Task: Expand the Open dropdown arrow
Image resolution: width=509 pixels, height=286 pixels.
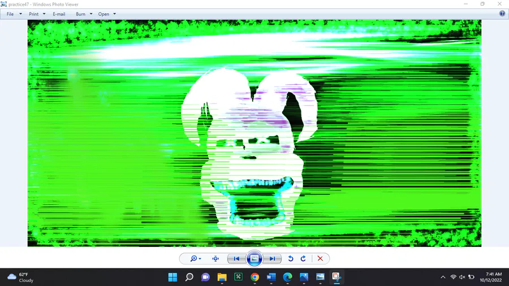Action: point(115,14)
